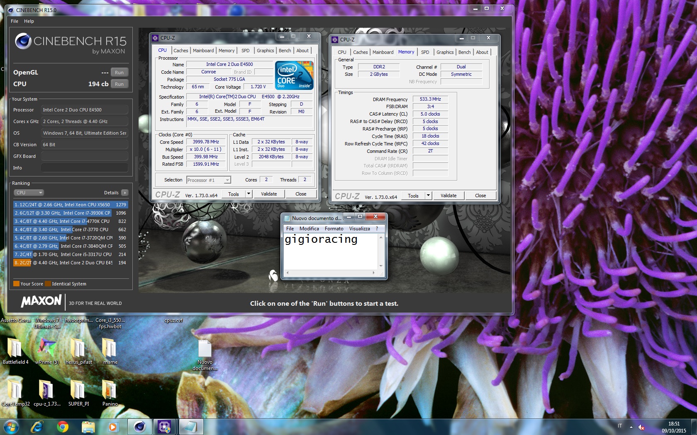Click Validate in right CPU-Z window
This screenshot has height=435, width=697.
[x=448, y=196]
